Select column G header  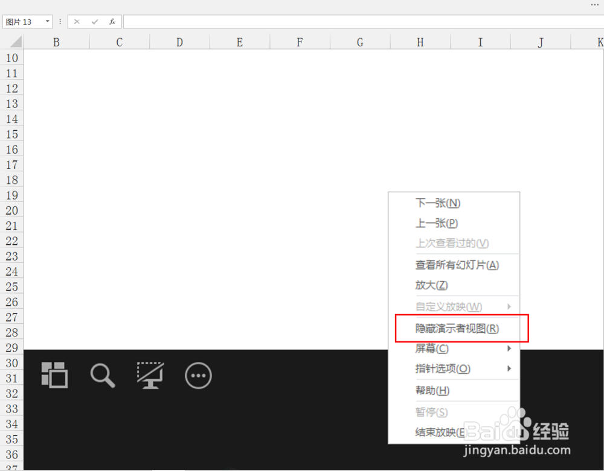coord(360,42)
